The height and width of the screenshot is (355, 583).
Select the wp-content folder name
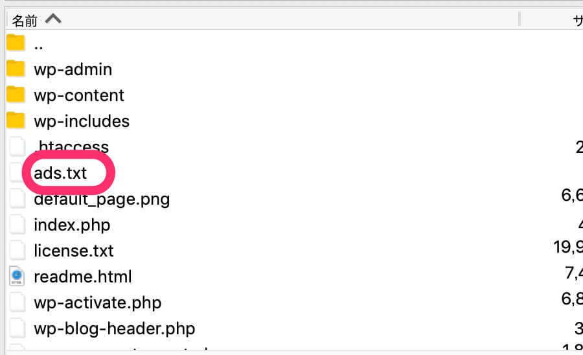point(79,95)
